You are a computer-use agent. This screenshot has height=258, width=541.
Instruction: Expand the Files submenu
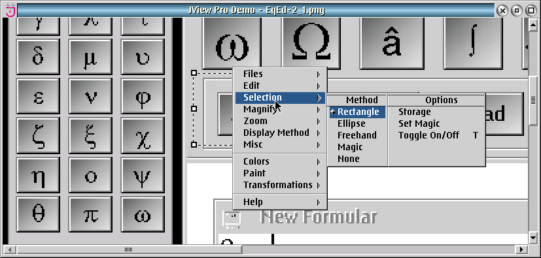point(280,74)
